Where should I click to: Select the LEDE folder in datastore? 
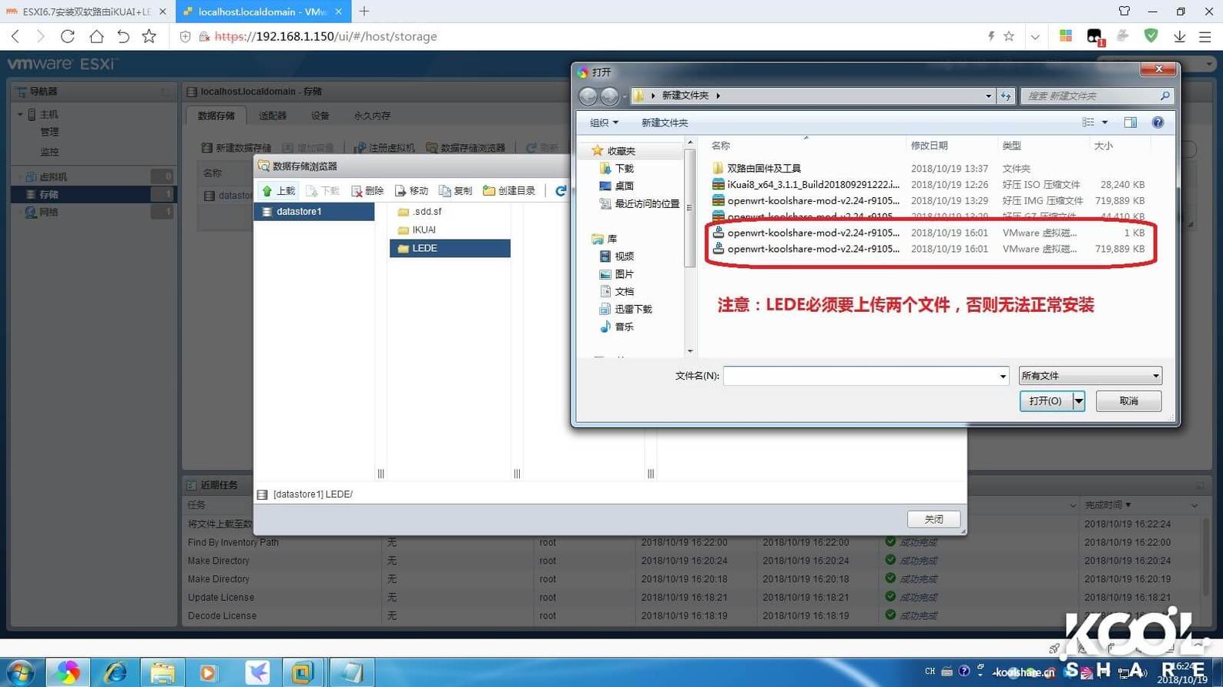click(x=450, y=248)
